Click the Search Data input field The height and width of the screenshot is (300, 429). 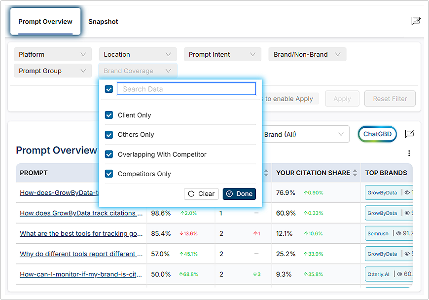tap(186, 89)
